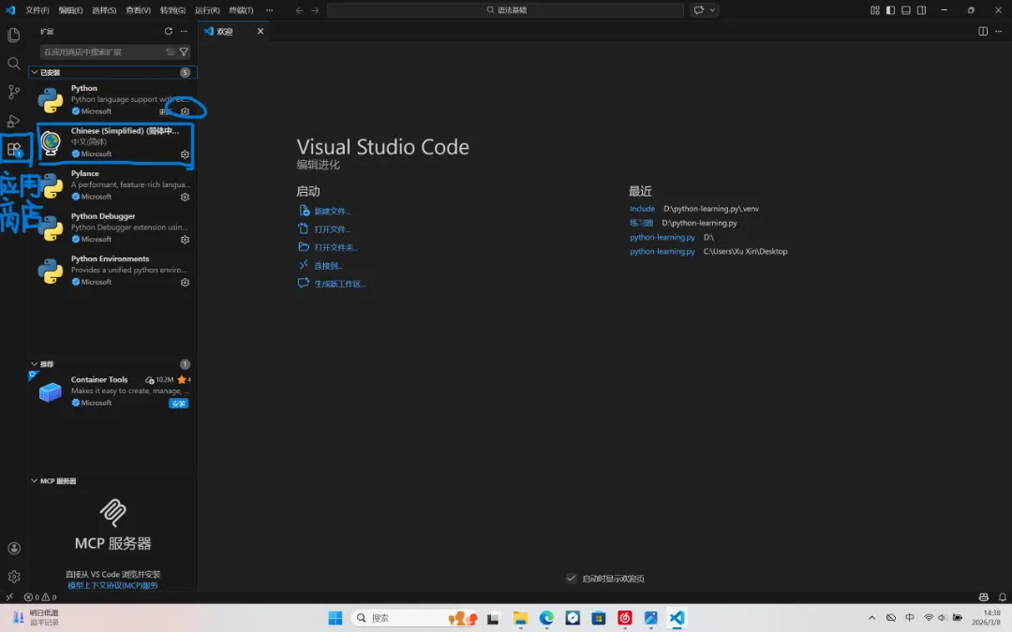
Task: Open Copilot status icon in status bar
Action: (x=983, y=597)
